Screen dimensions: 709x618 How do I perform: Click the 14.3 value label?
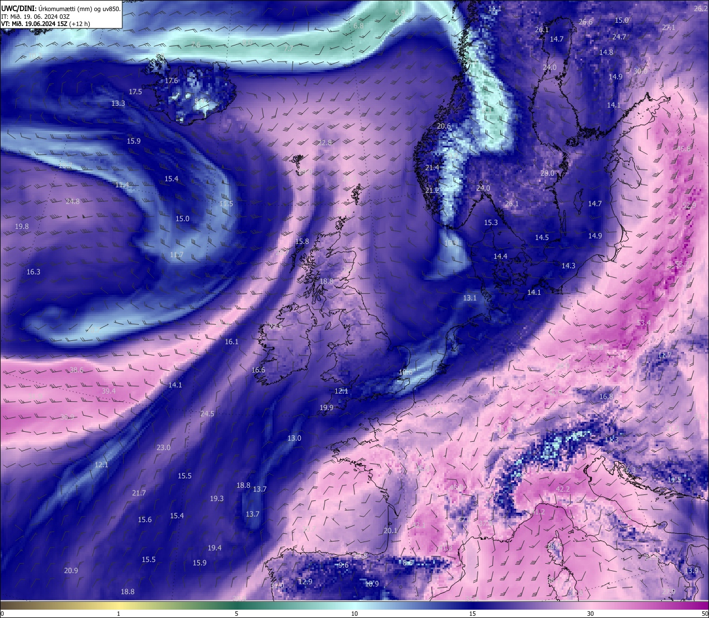tap(569, 266)
